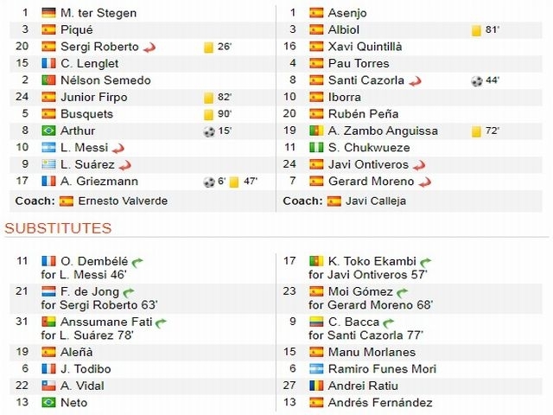This screenshot has width=553, height=415.
Task: Click the goal ball icon beside Arthur
Action: (209, 131)
